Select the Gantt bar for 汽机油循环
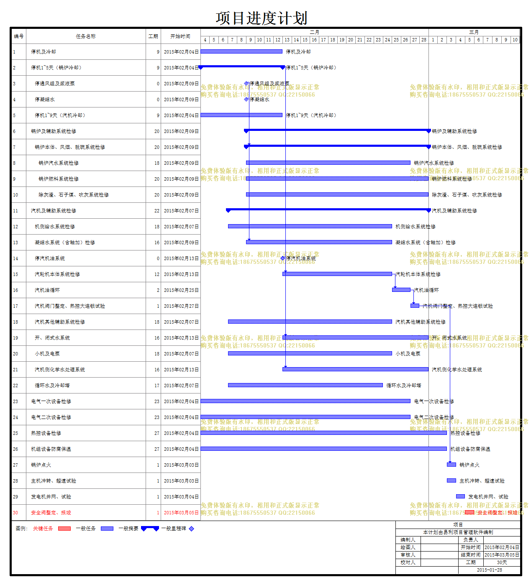The height and width of the screenshot is (585, 531). pyautogui.click(x=401, y=290)
